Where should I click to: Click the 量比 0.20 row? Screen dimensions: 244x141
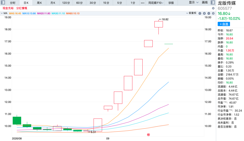tap(224, 67)
